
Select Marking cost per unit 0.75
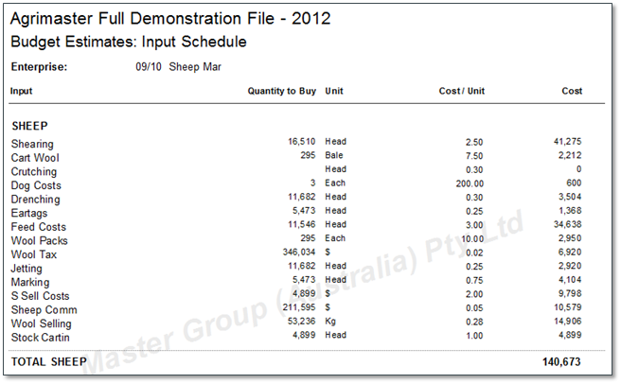click(x=474, y=281)
